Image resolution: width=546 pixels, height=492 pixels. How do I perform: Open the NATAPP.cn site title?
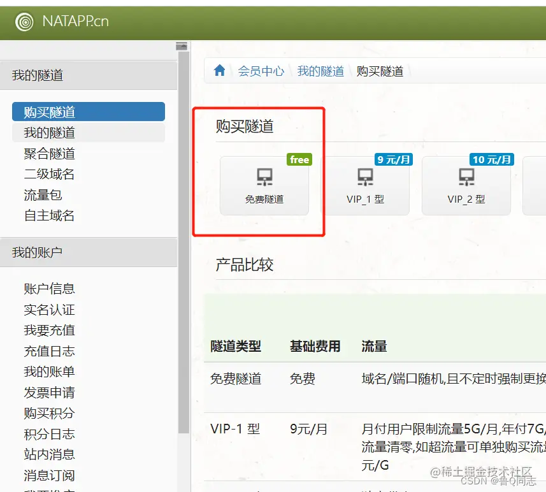click(x=76, y=21)
